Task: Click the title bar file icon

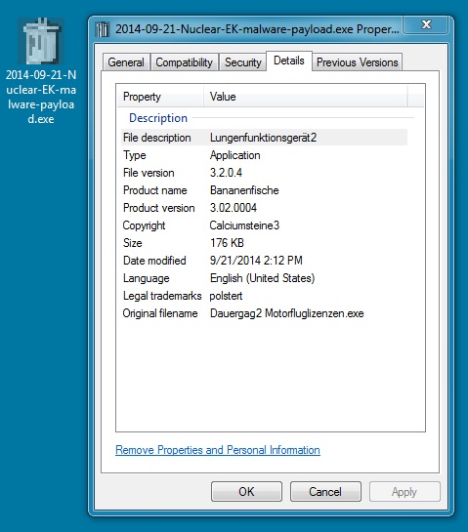Action: coord(103,29)
